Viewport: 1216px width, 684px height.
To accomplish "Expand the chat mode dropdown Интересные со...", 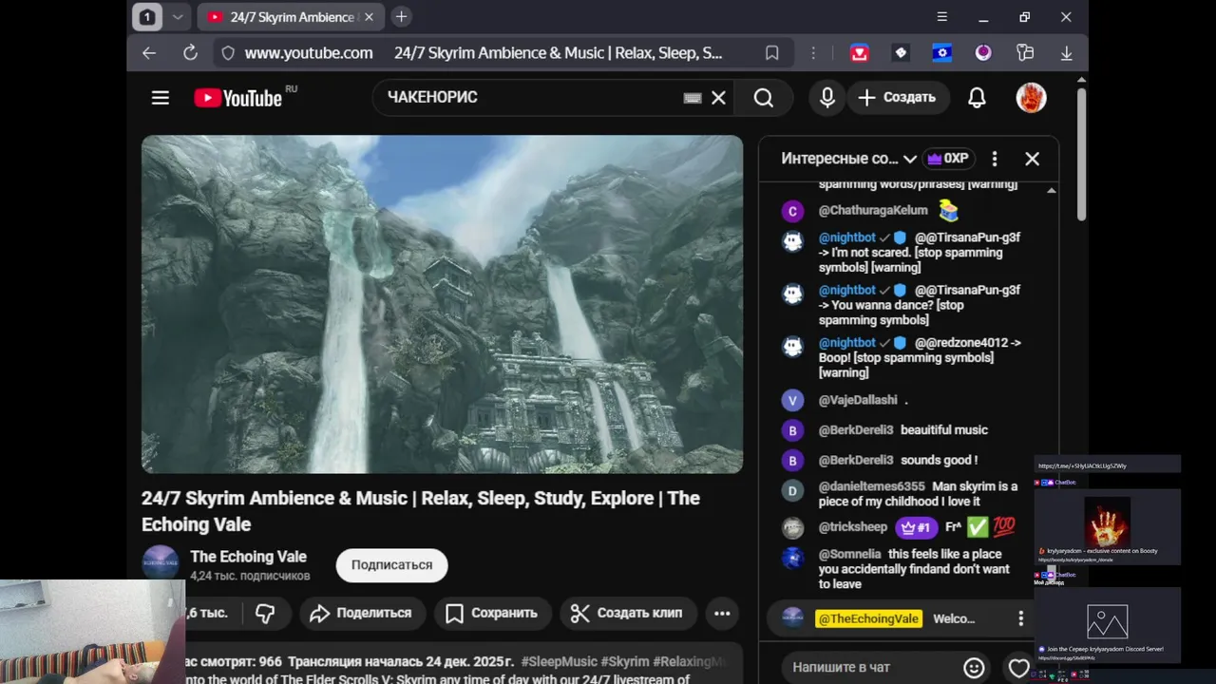I will click(849, 159).
